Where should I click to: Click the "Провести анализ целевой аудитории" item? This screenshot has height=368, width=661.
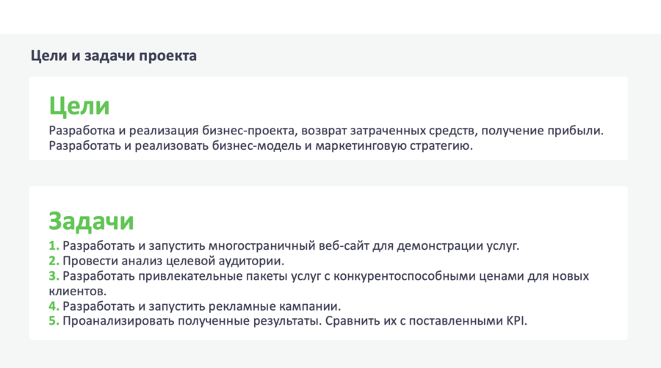coord(173,261)
